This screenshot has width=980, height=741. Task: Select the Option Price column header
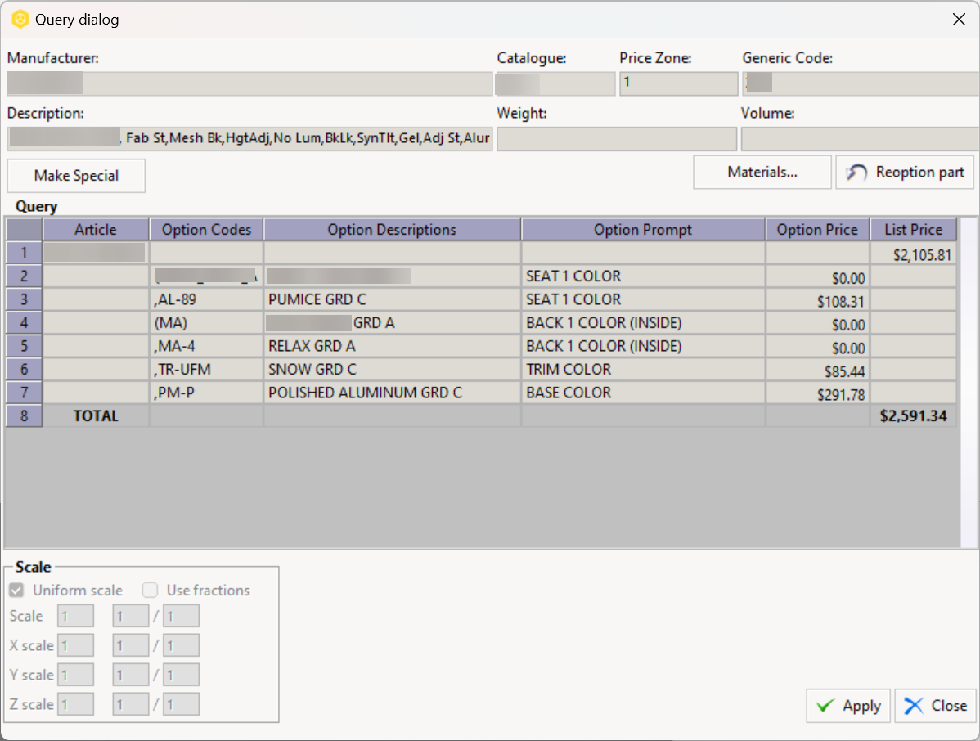(x=817, y=229)
